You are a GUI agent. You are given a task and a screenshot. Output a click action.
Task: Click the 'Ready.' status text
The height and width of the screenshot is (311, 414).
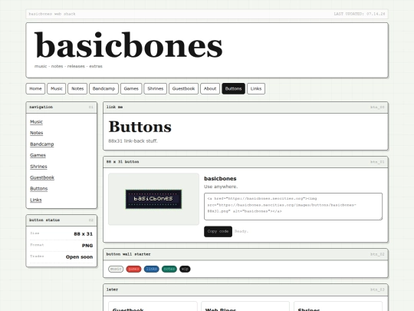pos(242,231)
